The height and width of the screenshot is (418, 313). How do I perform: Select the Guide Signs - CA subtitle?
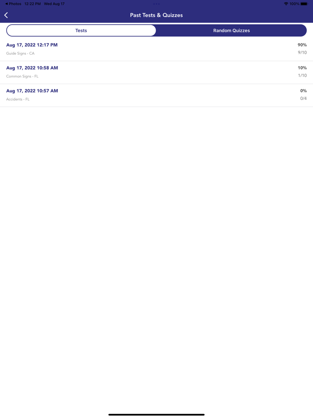point(20,53)
